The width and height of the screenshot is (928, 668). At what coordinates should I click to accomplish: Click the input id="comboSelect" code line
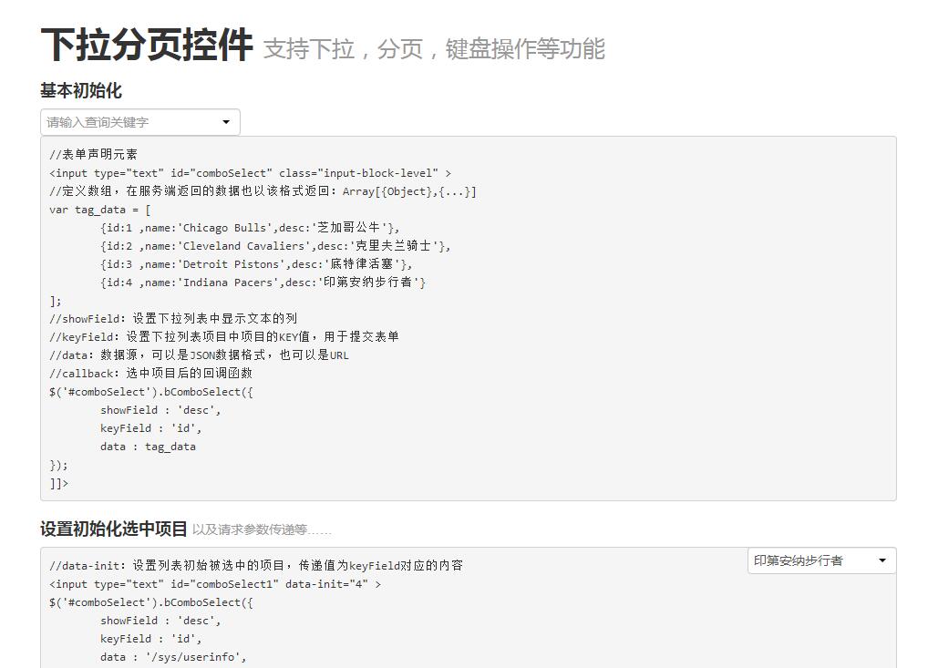tap(250, 172)
